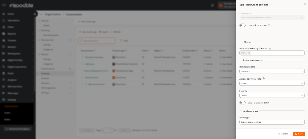
Task: Select Users under sidebar Settings
Action: coord(7,113)
